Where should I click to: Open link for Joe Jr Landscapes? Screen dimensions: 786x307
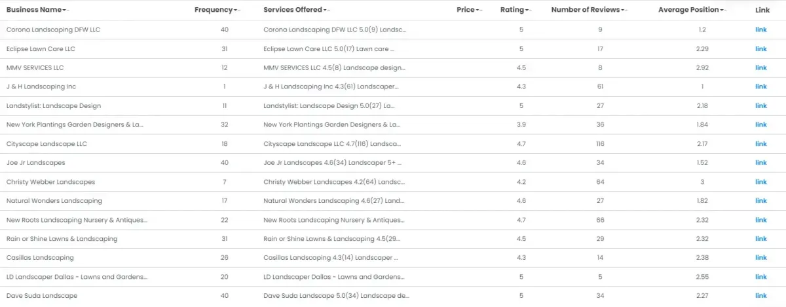pyautogui.click(x=760, y=163)
